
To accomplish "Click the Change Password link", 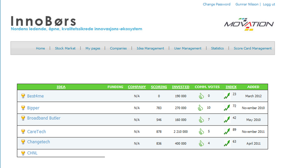I will [x=217, y=4].
